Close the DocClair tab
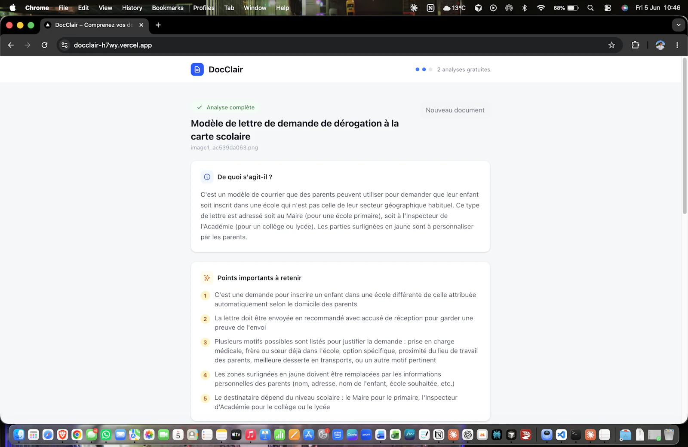688x447 pixels. 141,25
